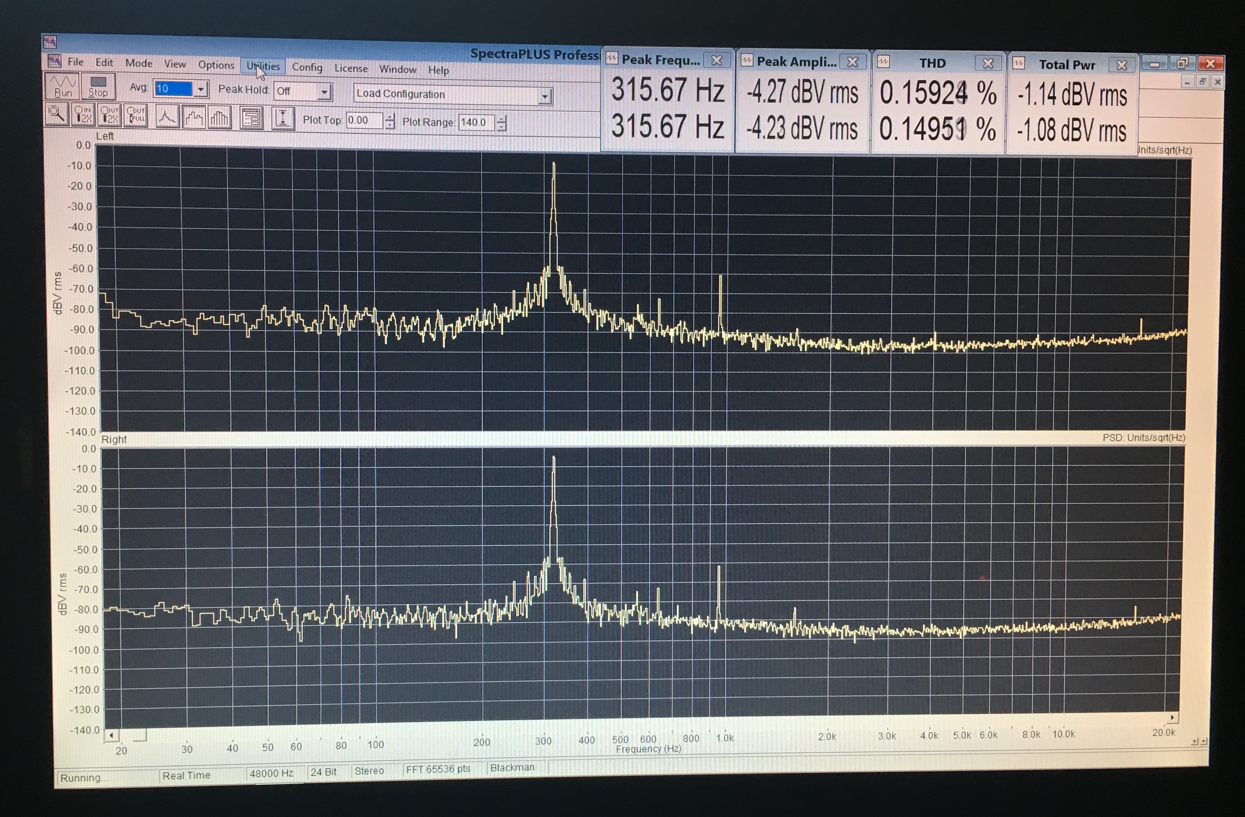Image resolution: width=1245 pixels, height=817 pixels.
Task: Click the Plot Top input field
Action: click(x=364, y=120)
